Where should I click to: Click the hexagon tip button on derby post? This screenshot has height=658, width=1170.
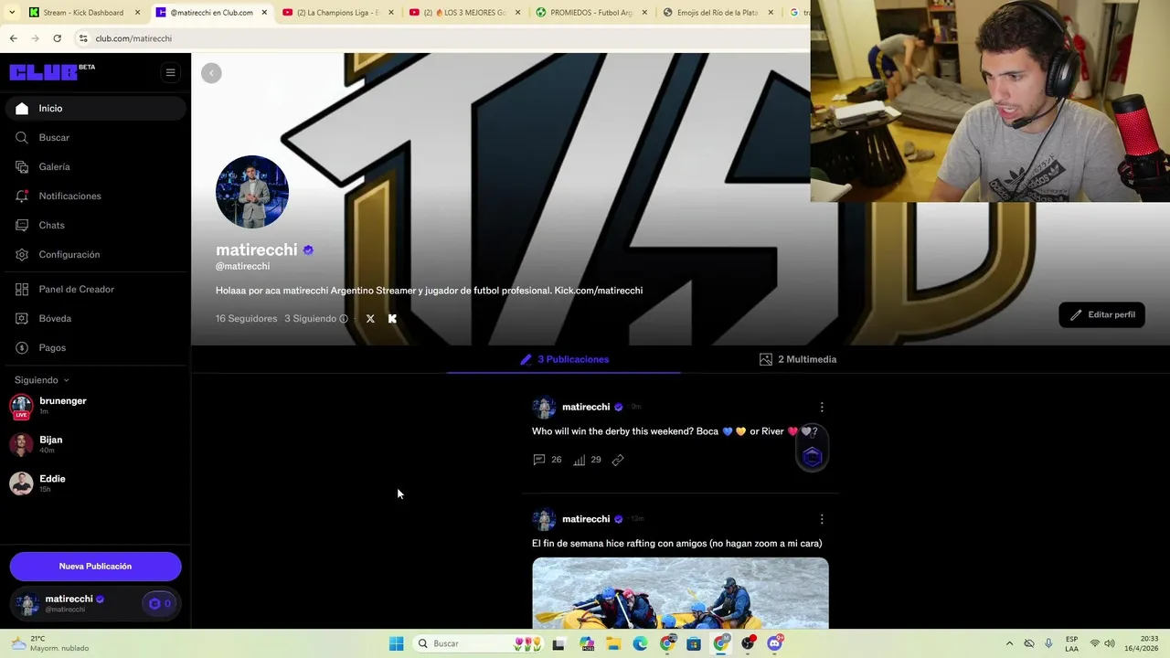pyautogui.click(x=812, y=456)
